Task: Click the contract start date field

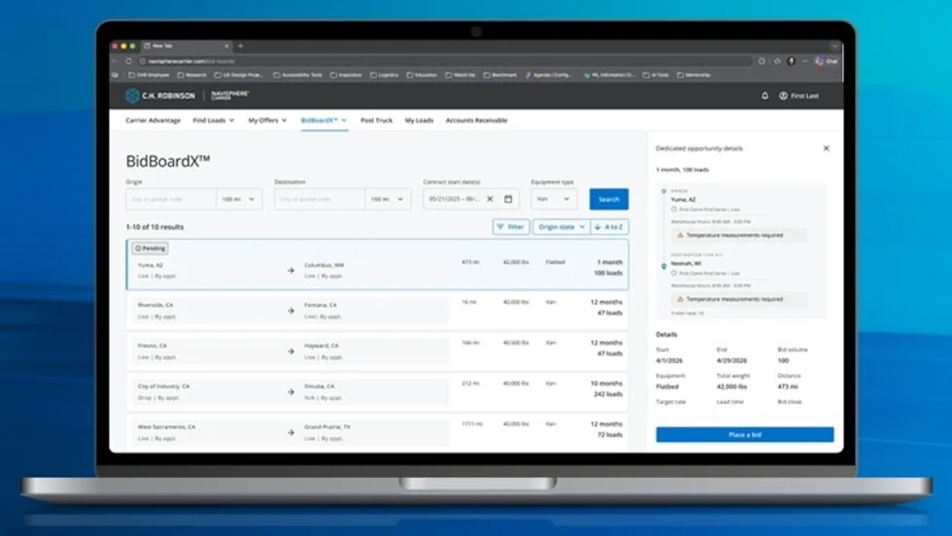Action: 470,199
